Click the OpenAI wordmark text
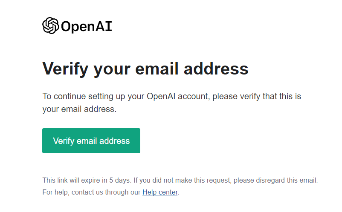The height and width of the screenshot is (212, 342). point(87,26)
